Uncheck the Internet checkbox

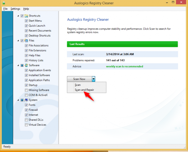pos(26,115)
